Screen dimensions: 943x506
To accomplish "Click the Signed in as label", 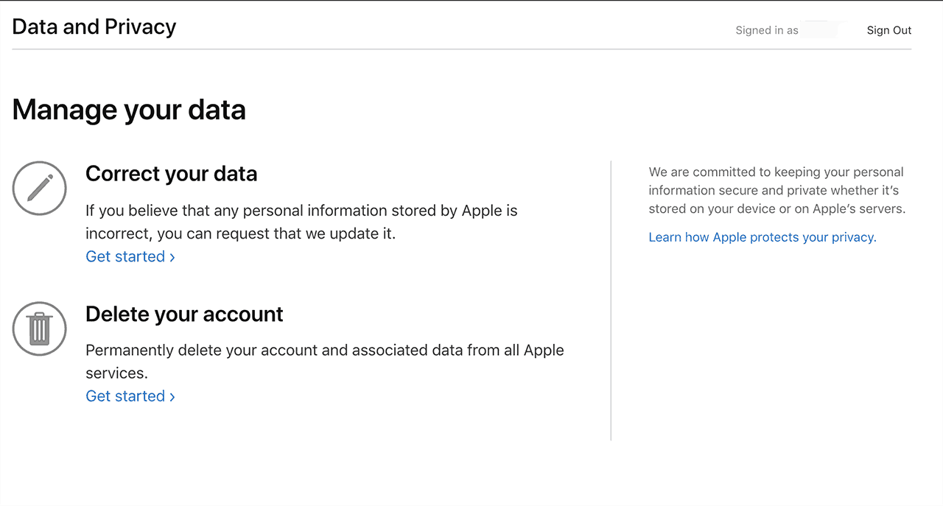I will pyautogui.click(x=767, y=30).
